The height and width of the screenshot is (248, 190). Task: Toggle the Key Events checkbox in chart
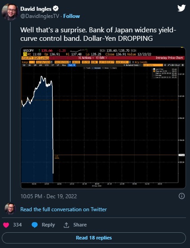(133, 62)
